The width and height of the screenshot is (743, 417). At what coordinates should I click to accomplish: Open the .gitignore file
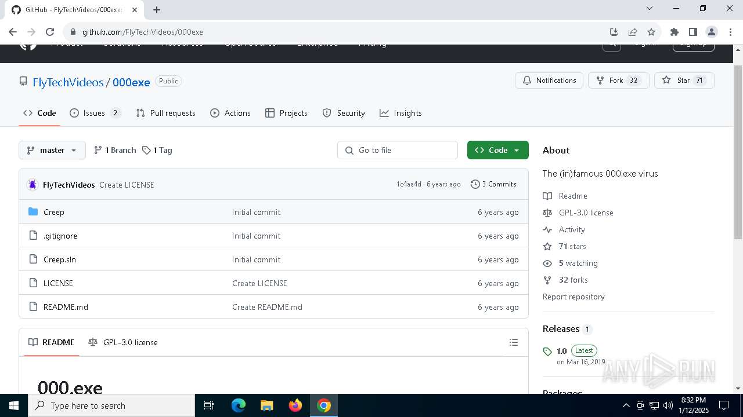point(60,236)
